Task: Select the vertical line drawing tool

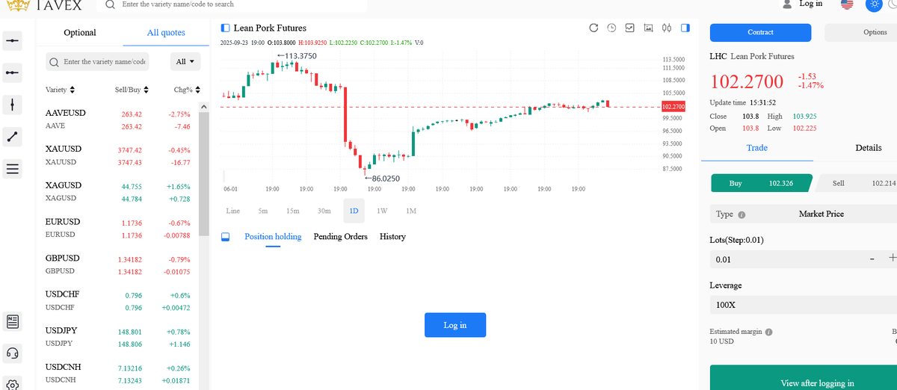Action: tap(12, 105)
